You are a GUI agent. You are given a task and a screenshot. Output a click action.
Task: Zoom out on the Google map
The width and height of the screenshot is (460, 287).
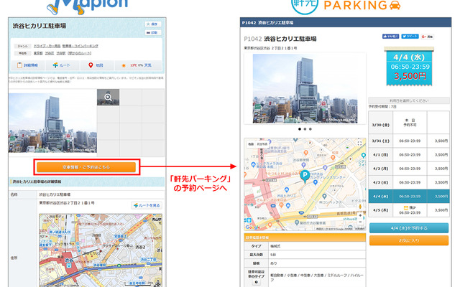pos(360,222)
